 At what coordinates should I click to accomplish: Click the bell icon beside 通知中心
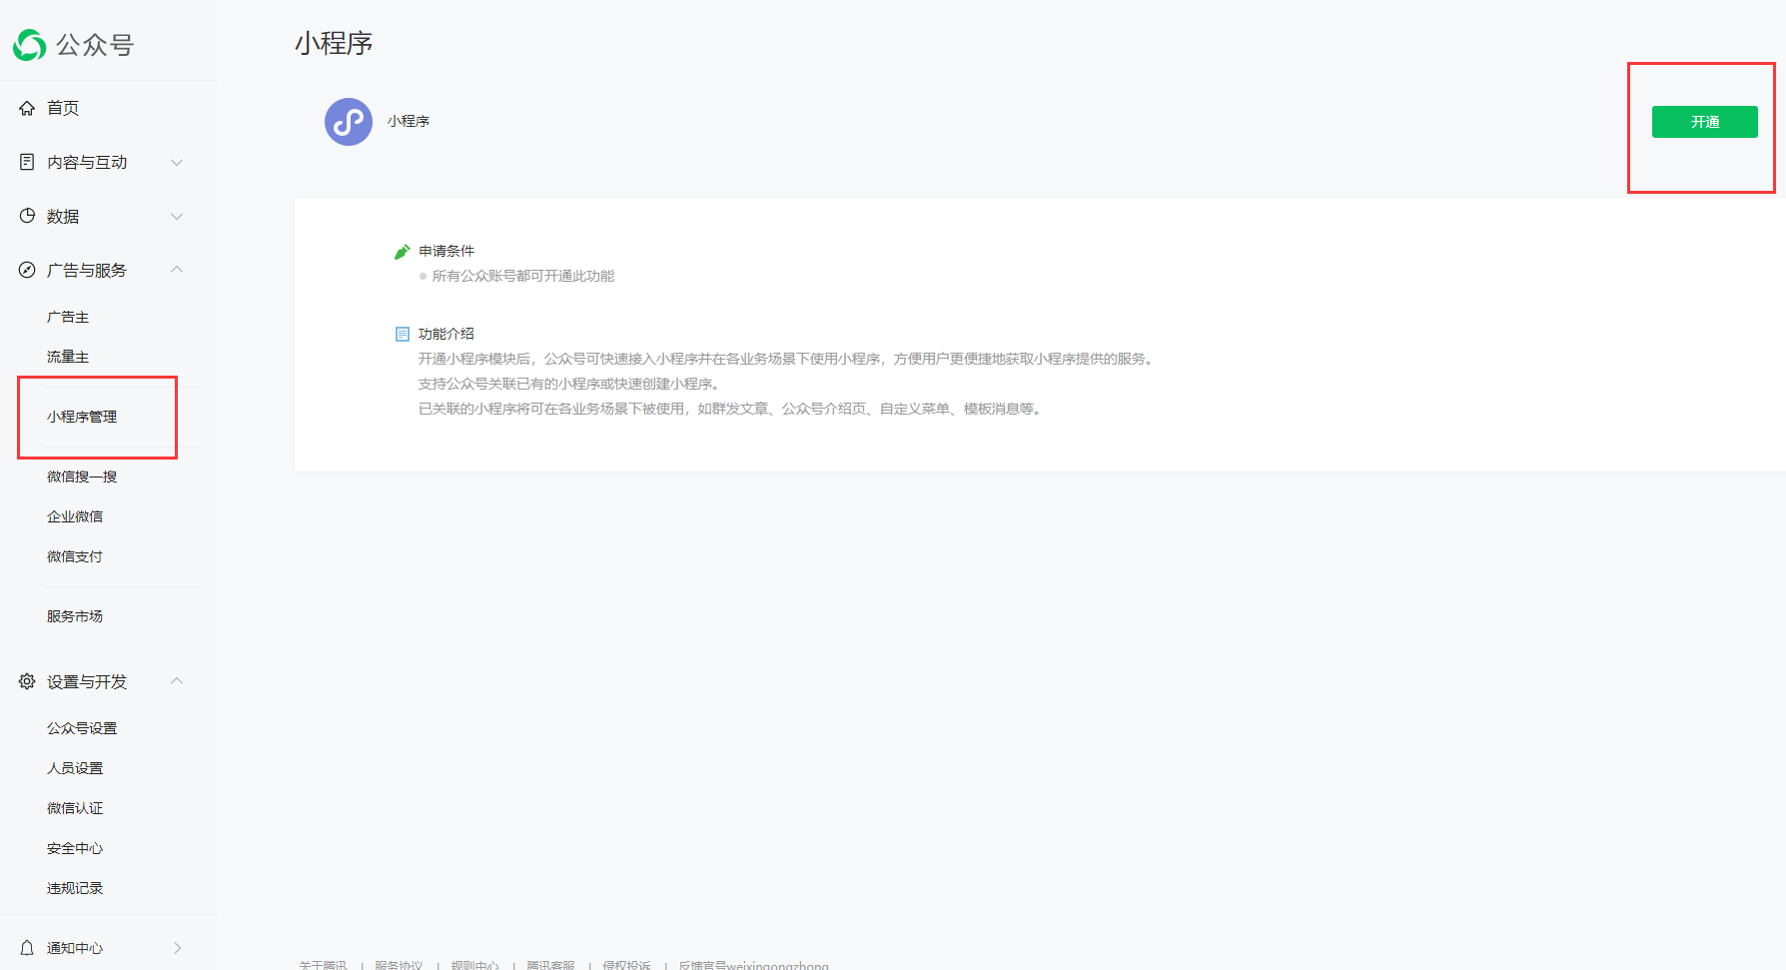point(27,948)
